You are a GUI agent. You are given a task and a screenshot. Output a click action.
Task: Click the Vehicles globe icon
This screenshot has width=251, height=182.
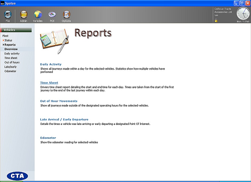point(38,15)
